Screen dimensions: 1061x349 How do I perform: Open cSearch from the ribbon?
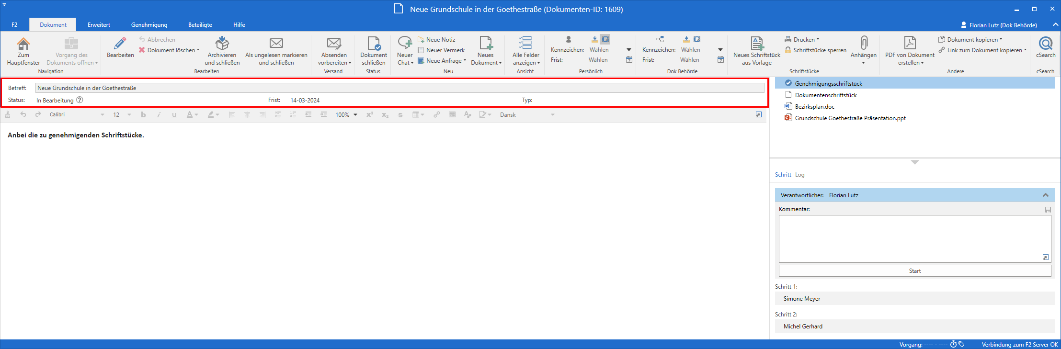[x=1045, y=44]
